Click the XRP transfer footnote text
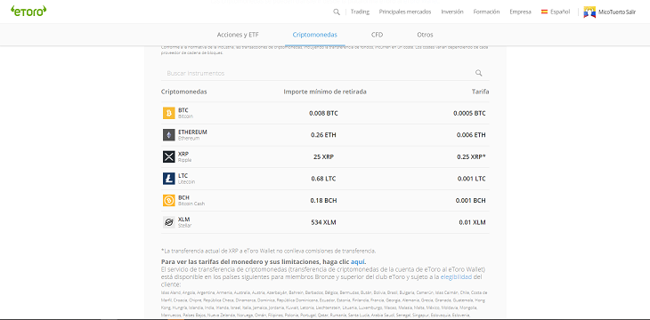Image resolution: width=650 pixels, height=320 pixels. tap(269, 251)
